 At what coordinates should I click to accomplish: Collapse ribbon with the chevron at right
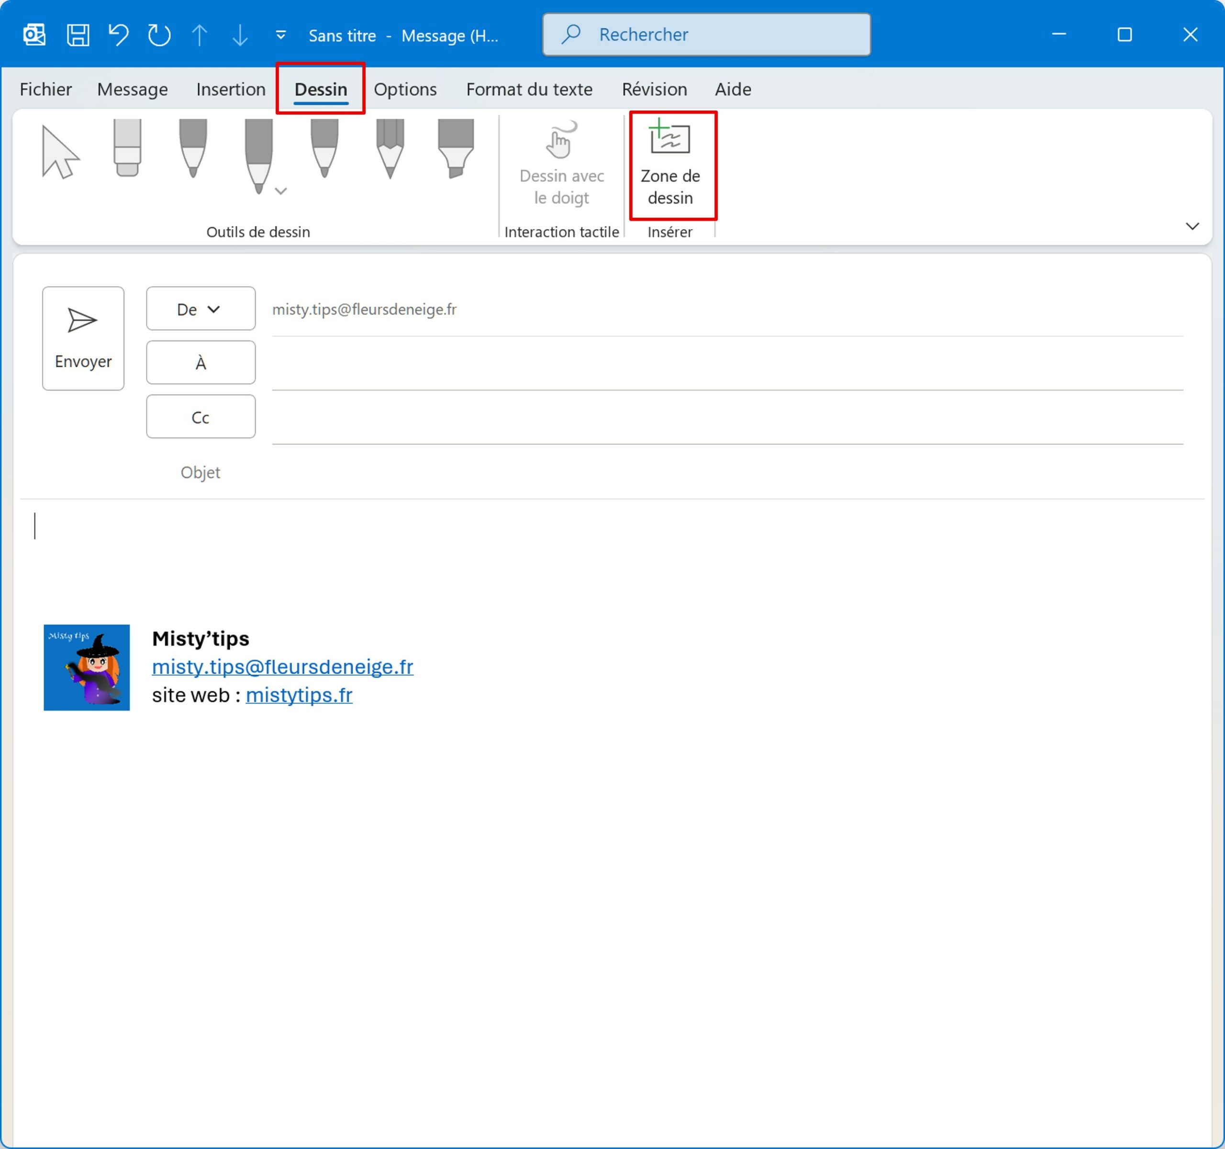tap(1192, 226)
